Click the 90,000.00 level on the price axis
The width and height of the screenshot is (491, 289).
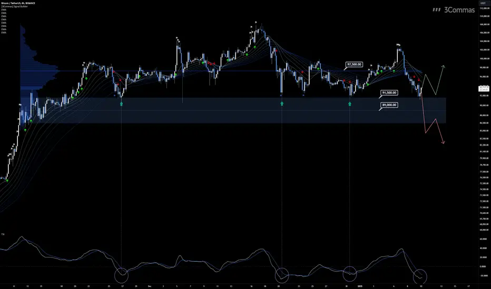click(x=484, y=106)
